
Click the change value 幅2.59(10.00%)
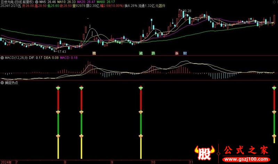pos(112,6)
